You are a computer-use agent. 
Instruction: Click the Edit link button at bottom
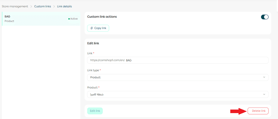point(95,111)
